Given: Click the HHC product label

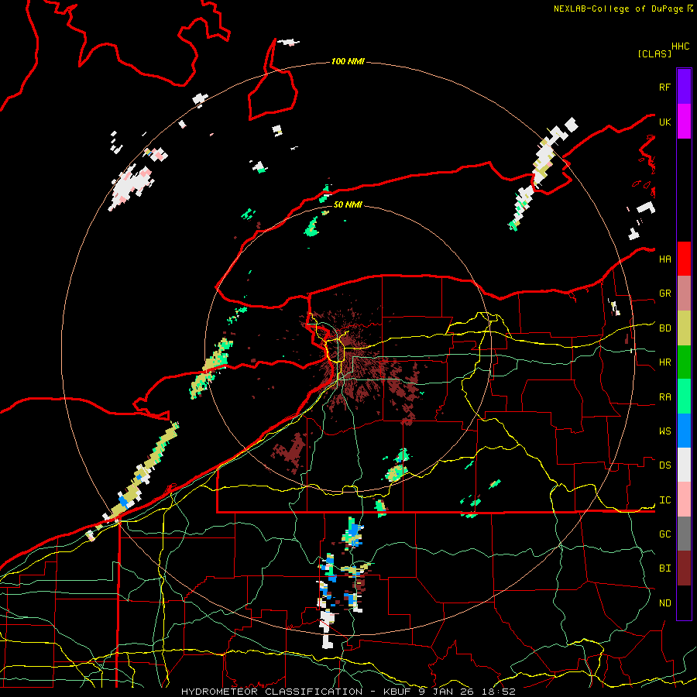Looking at the screenshot, I should point(681,46).
